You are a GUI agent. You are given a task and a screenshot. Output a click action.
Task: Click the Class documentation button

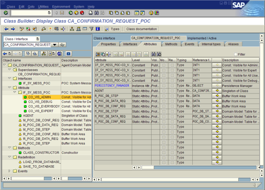[x=142, y=29]
